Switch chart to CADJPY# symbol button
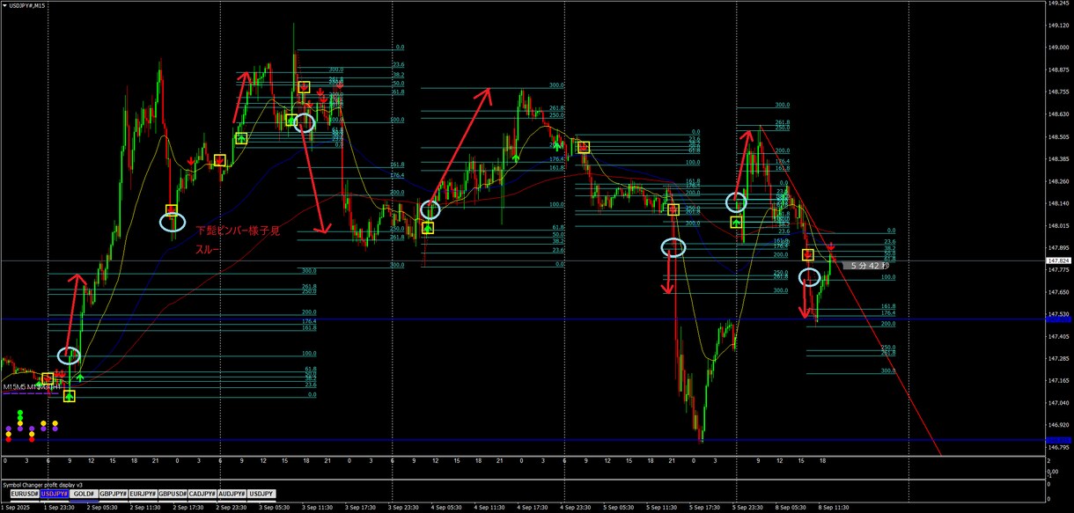The width and height of the screenshot is (1074, 513). [202, 495]
